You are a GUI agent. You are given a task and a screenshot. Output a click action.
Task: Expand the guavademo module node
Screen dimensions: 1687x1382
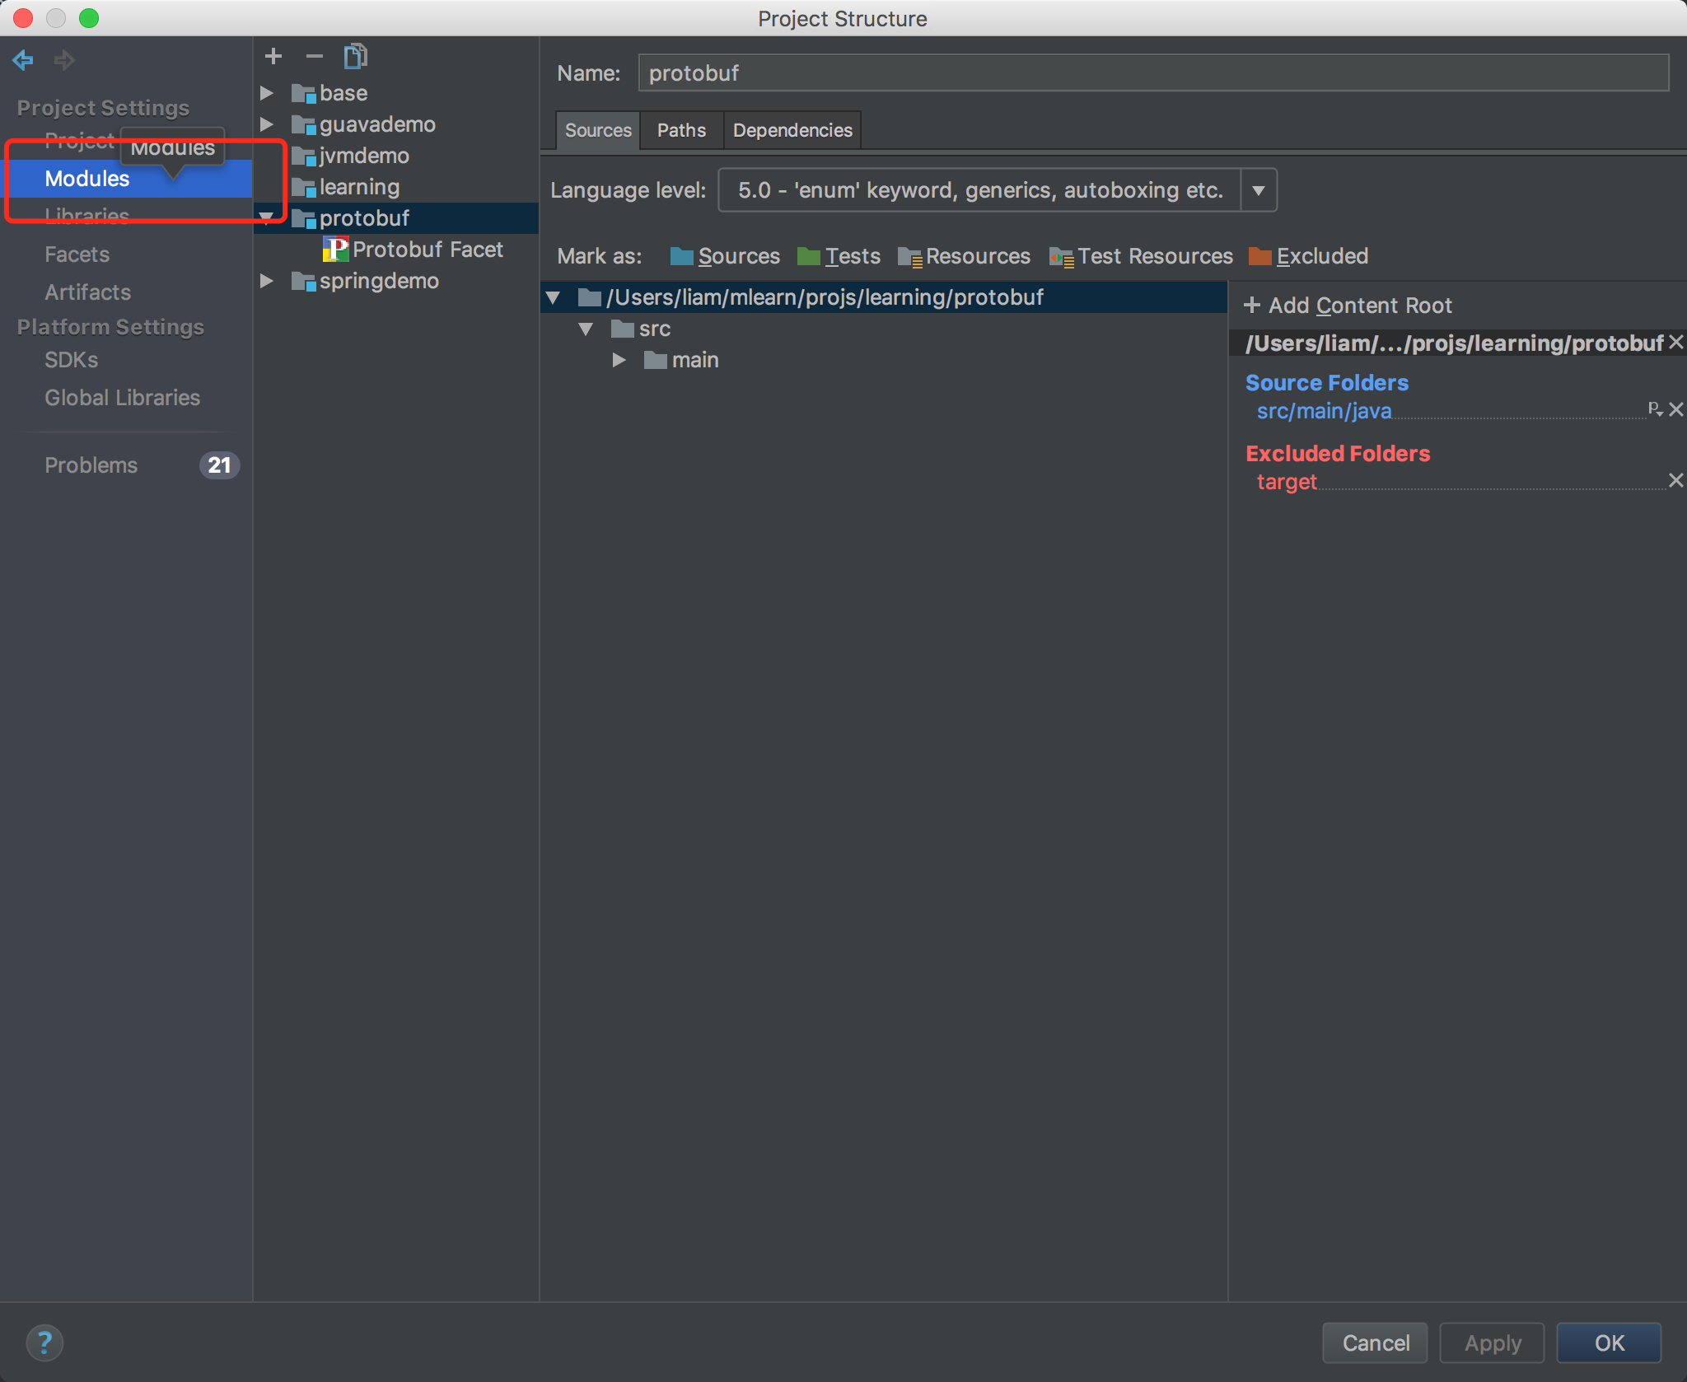(267, 124)
